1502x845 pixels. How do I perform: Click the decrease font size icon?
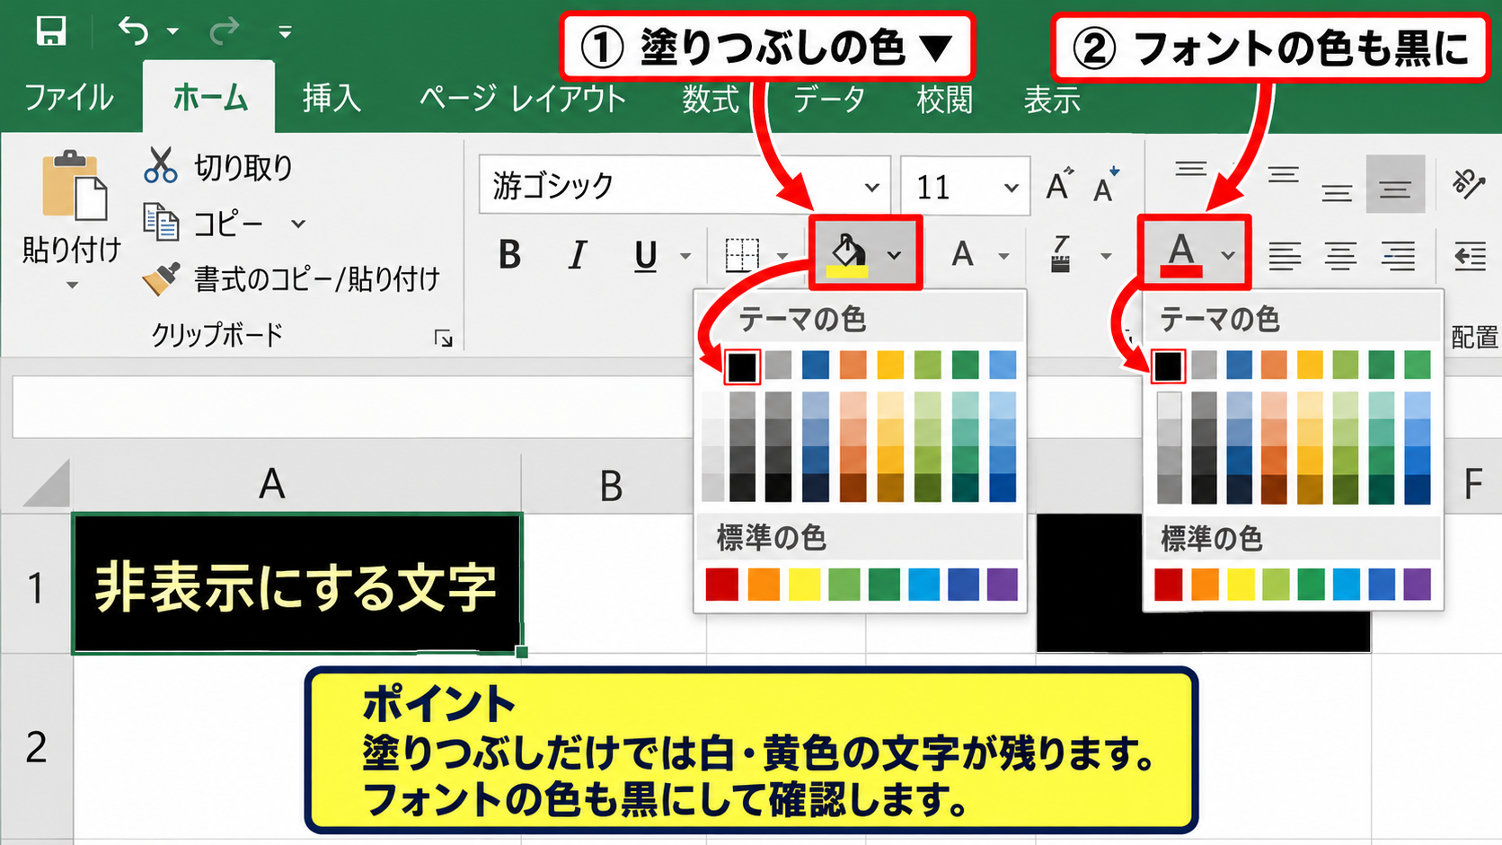[x=1106, y=184]
